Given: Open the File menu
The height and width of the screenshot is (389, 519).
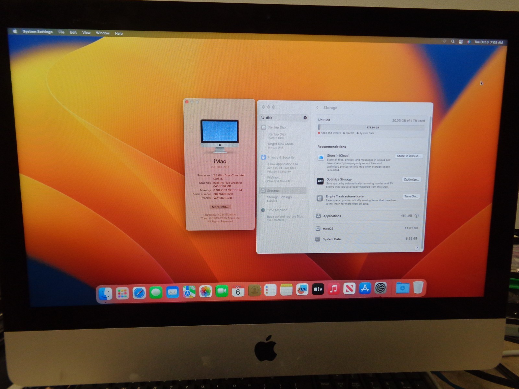Looking at the screenshot, I should tap(61, 32).
